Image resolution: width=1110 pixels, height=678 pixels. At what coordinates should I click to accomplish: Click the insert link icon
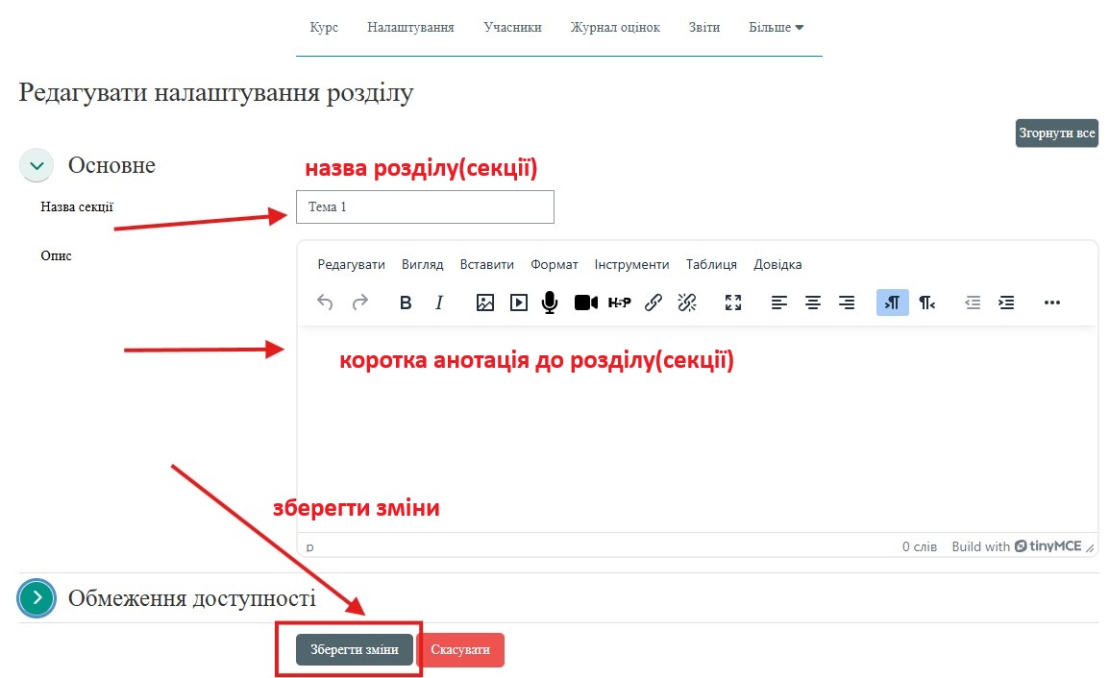pyautogui.click(x=654, y=303)
